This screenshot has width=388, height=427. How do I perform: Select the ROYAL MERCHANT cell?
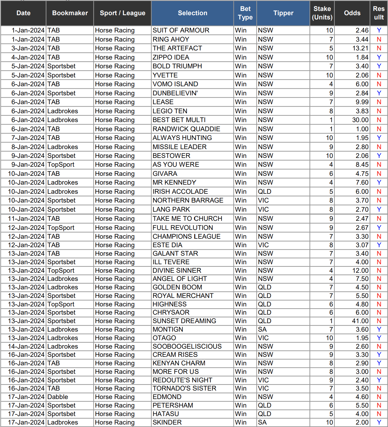192,296
